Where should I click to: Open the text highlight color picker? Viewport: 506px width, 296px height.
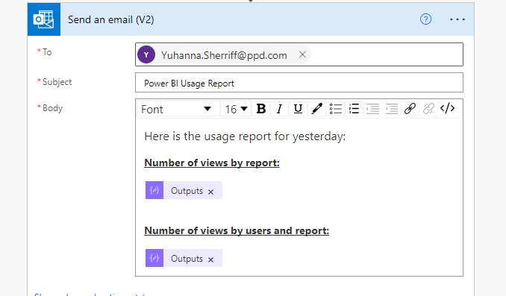click(316, 109)
